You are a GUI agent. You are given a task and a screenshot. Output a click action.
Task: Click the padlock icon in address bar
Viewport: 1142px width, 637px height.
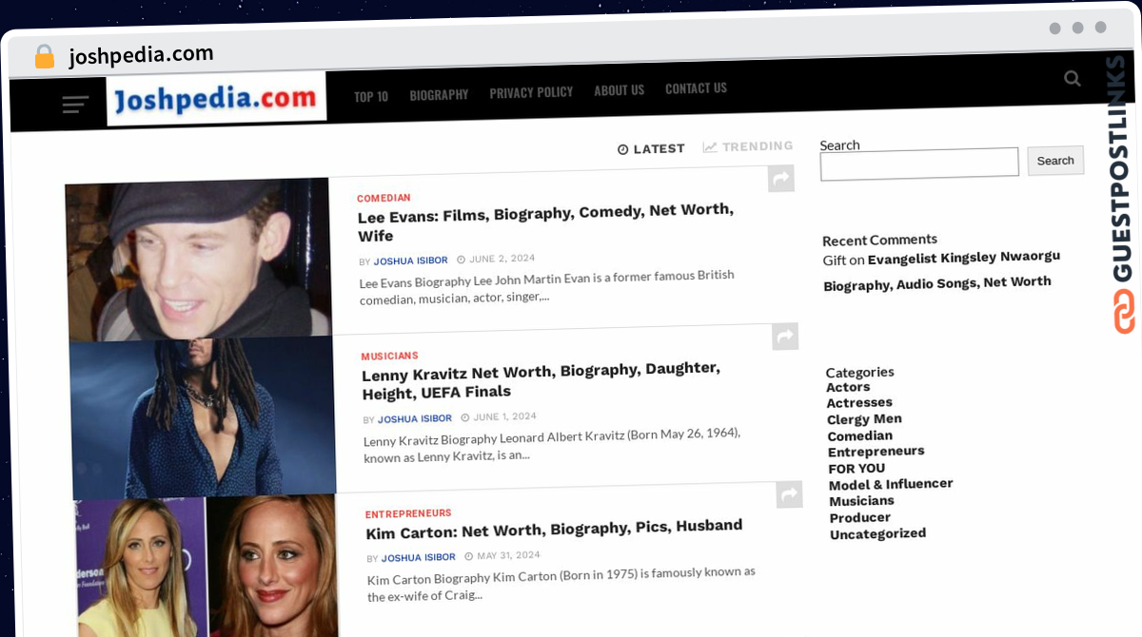tap(44, 57)
